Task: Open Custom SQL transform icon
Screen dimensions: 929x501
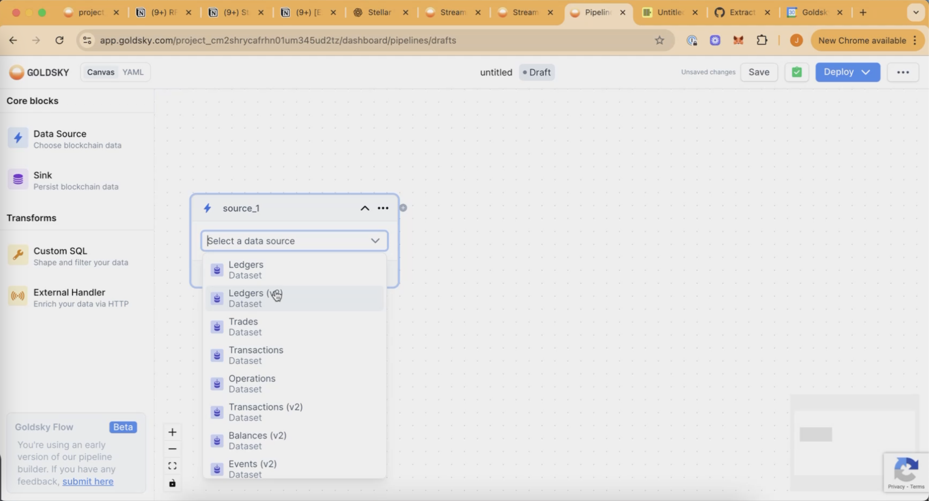Action: point(18,255)
